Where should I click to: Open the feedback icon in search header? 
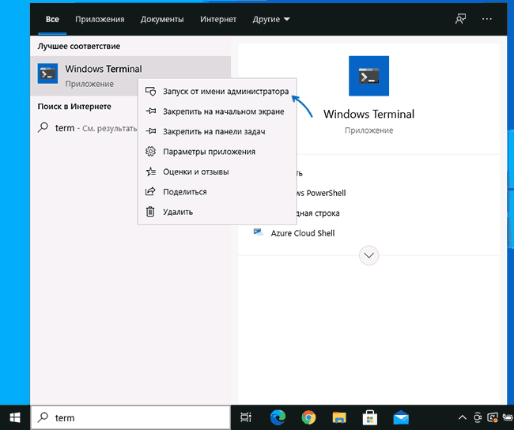[460, 19]
